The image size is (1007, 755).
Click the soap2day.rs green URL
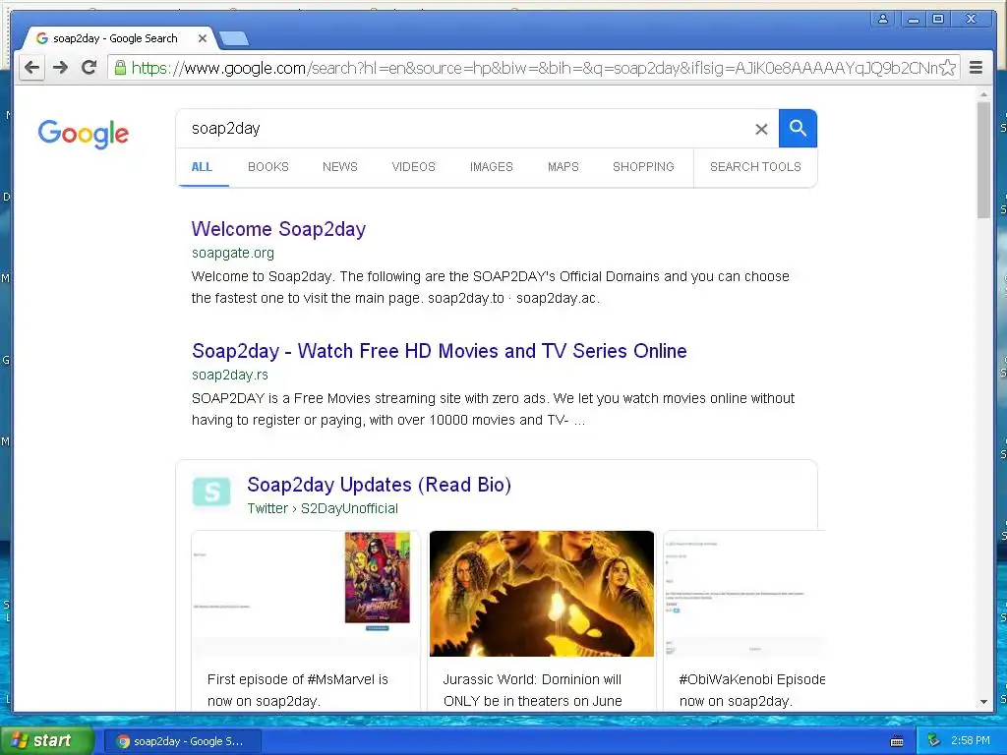[230, 375]
